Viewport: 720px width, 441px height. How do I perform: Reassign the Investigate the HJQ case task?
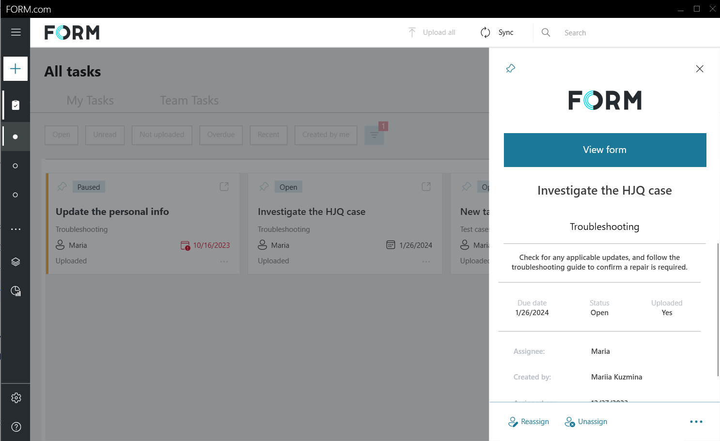click(x=529, y=422)
